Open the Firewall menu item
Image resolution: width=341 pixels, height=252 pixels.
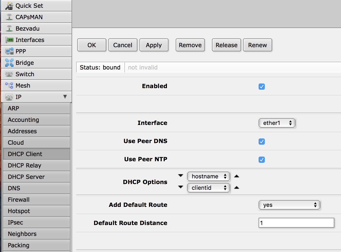tap(18, 199)
